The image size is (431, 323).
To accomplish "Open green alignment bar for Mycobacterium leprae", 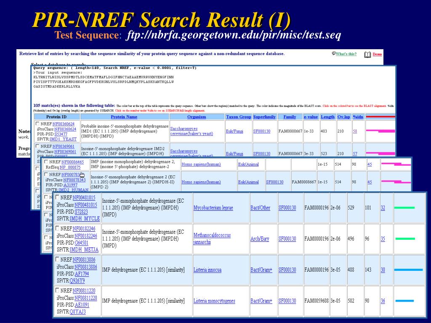I will tap(404, 208).
